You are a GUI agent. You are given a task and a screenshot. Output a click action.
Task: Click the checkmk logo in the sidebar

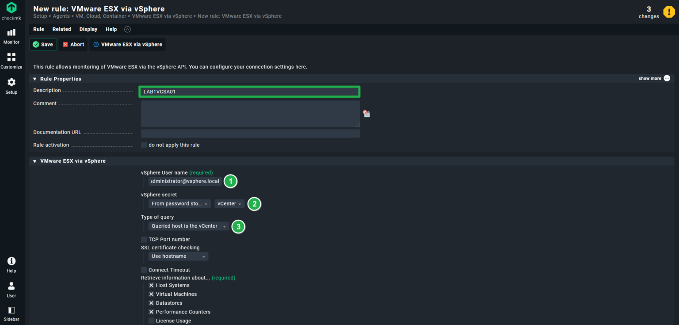(x=11, y=8)
